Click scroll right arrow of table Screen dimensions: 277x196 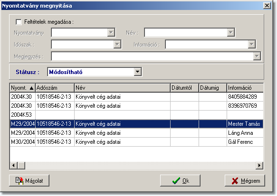click(259, 166)
